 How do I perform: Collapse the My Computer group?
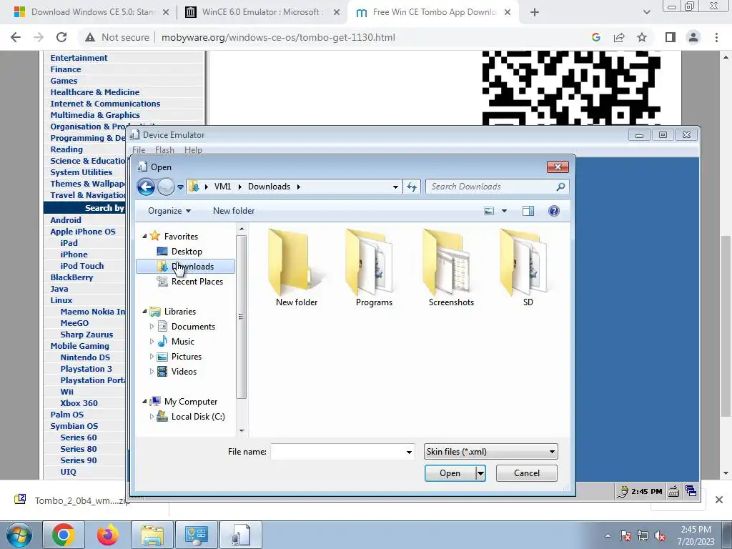[x=144, y=402]
